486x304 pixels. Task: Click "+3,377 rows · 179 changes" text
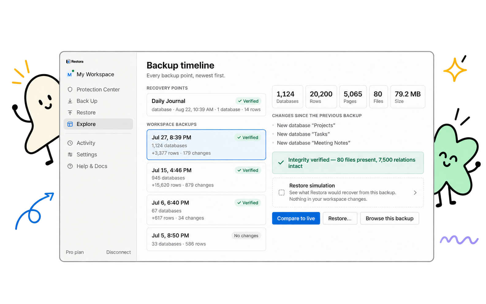click(x=181, y=153)
